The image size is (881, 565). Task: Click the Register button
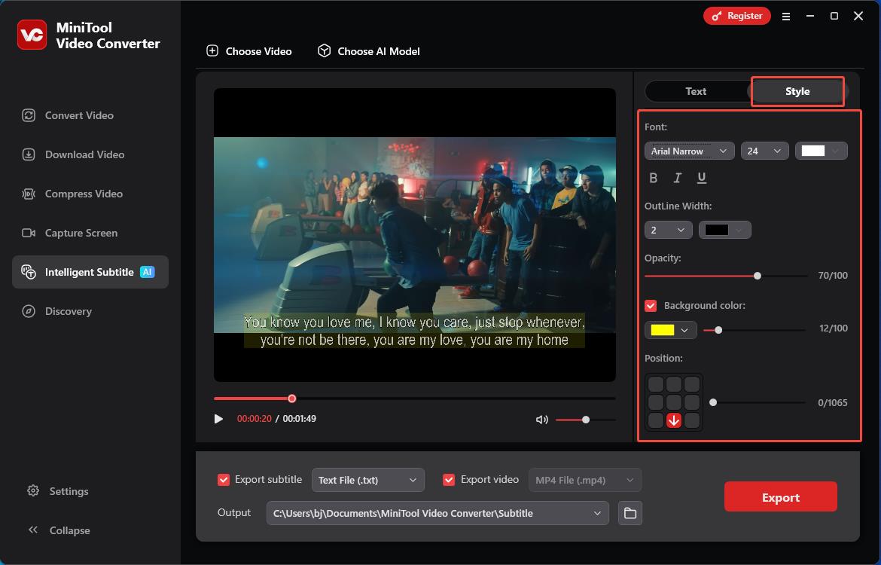click(736, 16)
